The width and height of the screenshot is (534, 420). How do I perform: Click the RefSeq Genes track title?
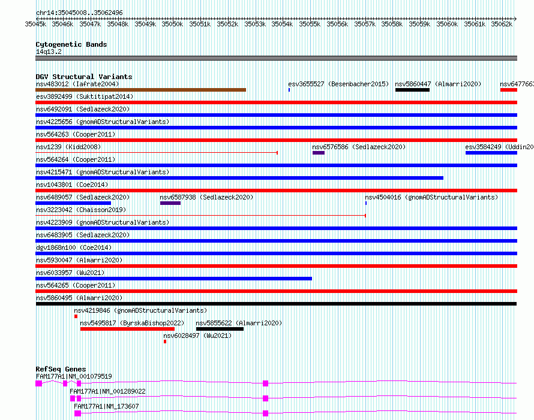61,369
